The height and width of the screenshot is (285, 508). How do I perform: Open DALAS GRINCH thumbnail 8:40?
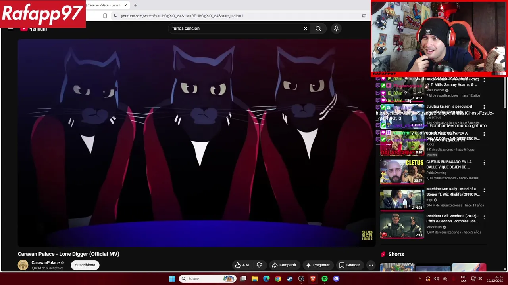[x=402, y=143]
